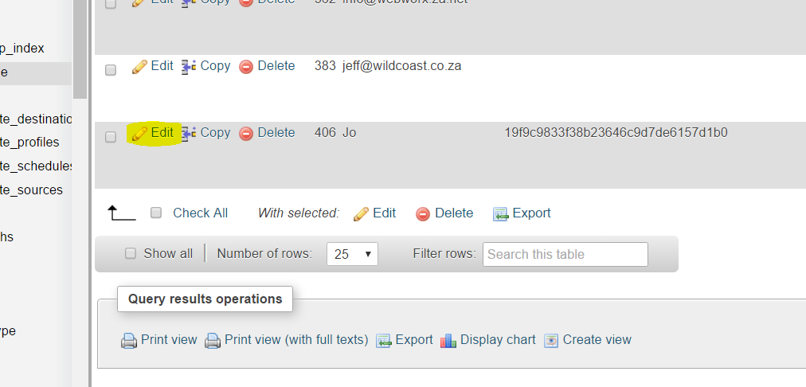This screenshot has height=387, width=806.
Task: Open the Number of rows dropdown
Action: [352, 254]
